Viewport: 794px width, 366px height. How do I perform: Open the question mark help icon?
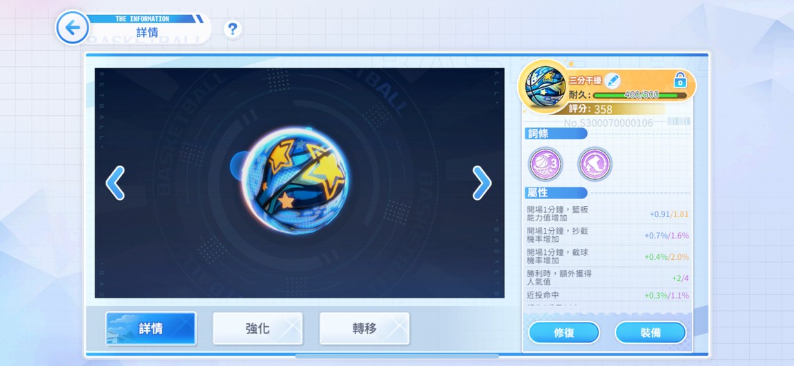pyautogui.click(x=233, y=30)
